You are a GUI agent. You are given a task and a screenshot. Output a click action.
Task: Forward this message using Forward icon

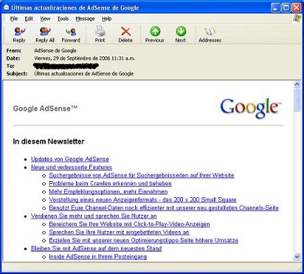coord(71,35)
